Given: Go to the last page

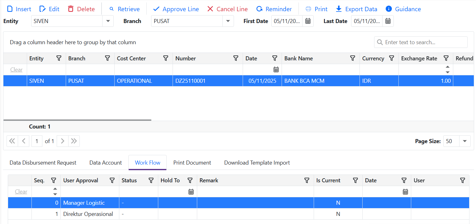Looking at the screenshot, I should pyautogui.click(x=74, y=141).
